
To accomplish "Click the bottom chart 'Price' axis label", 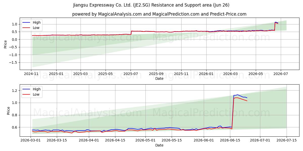I will (9, 111).
